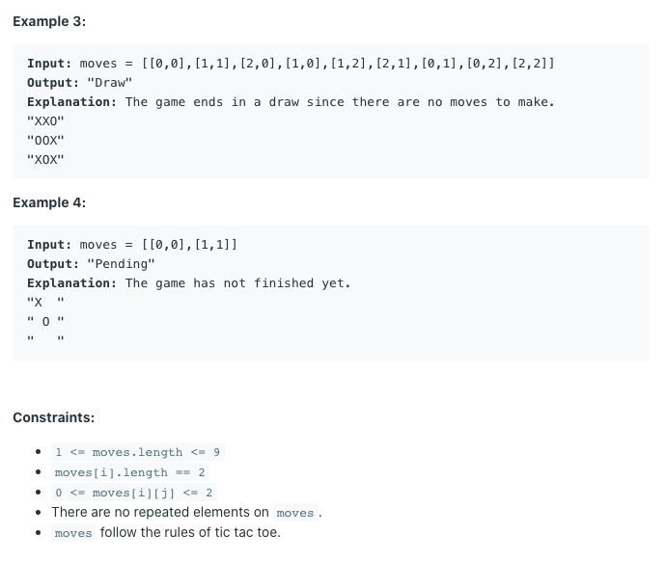
Task: Click the Example 4 moves input array
Action: click(x=189, y=245)
